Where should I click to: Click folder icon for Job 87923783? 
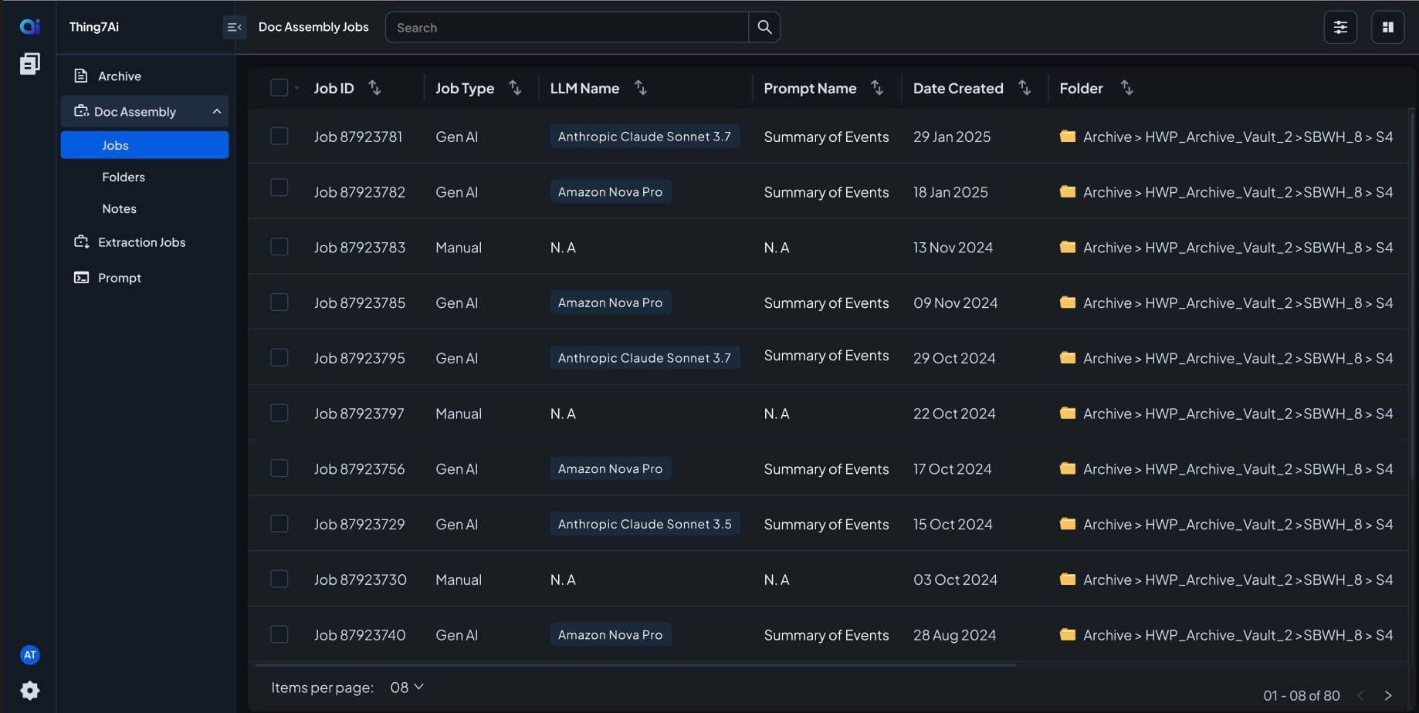tap(1068, 247)
